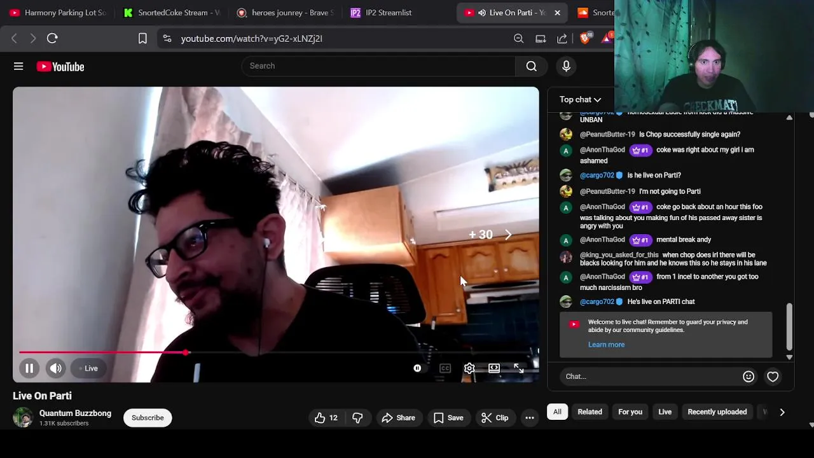The height and width of the screenshot is (458, 814).
Task: Open browser zoom magnifier in address bar
Action: [x=519, y=39]
